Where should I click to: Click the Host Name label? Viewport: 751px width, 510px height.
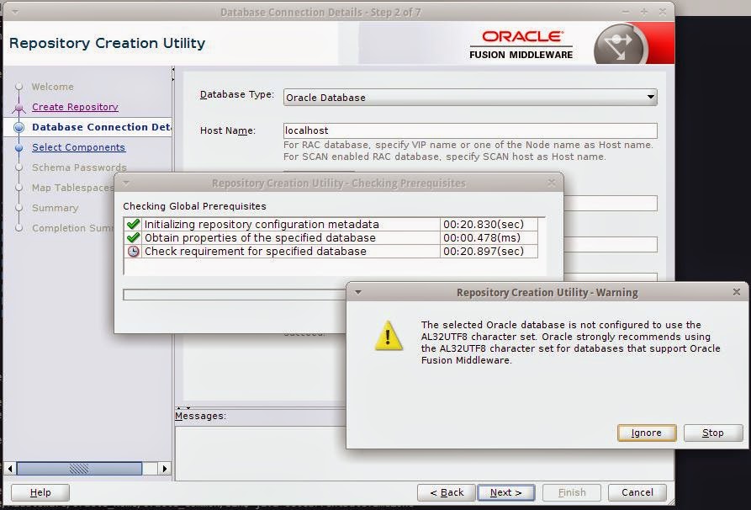[x=228, y=130]
